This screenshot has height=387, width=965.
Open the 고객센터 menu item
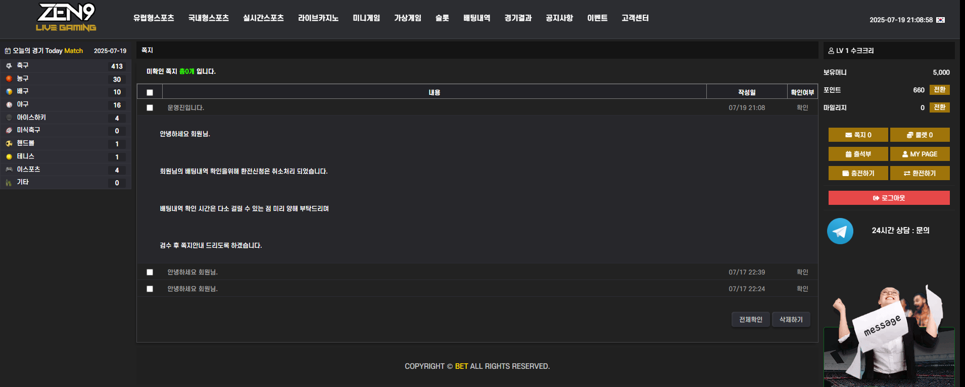[635, 18]
